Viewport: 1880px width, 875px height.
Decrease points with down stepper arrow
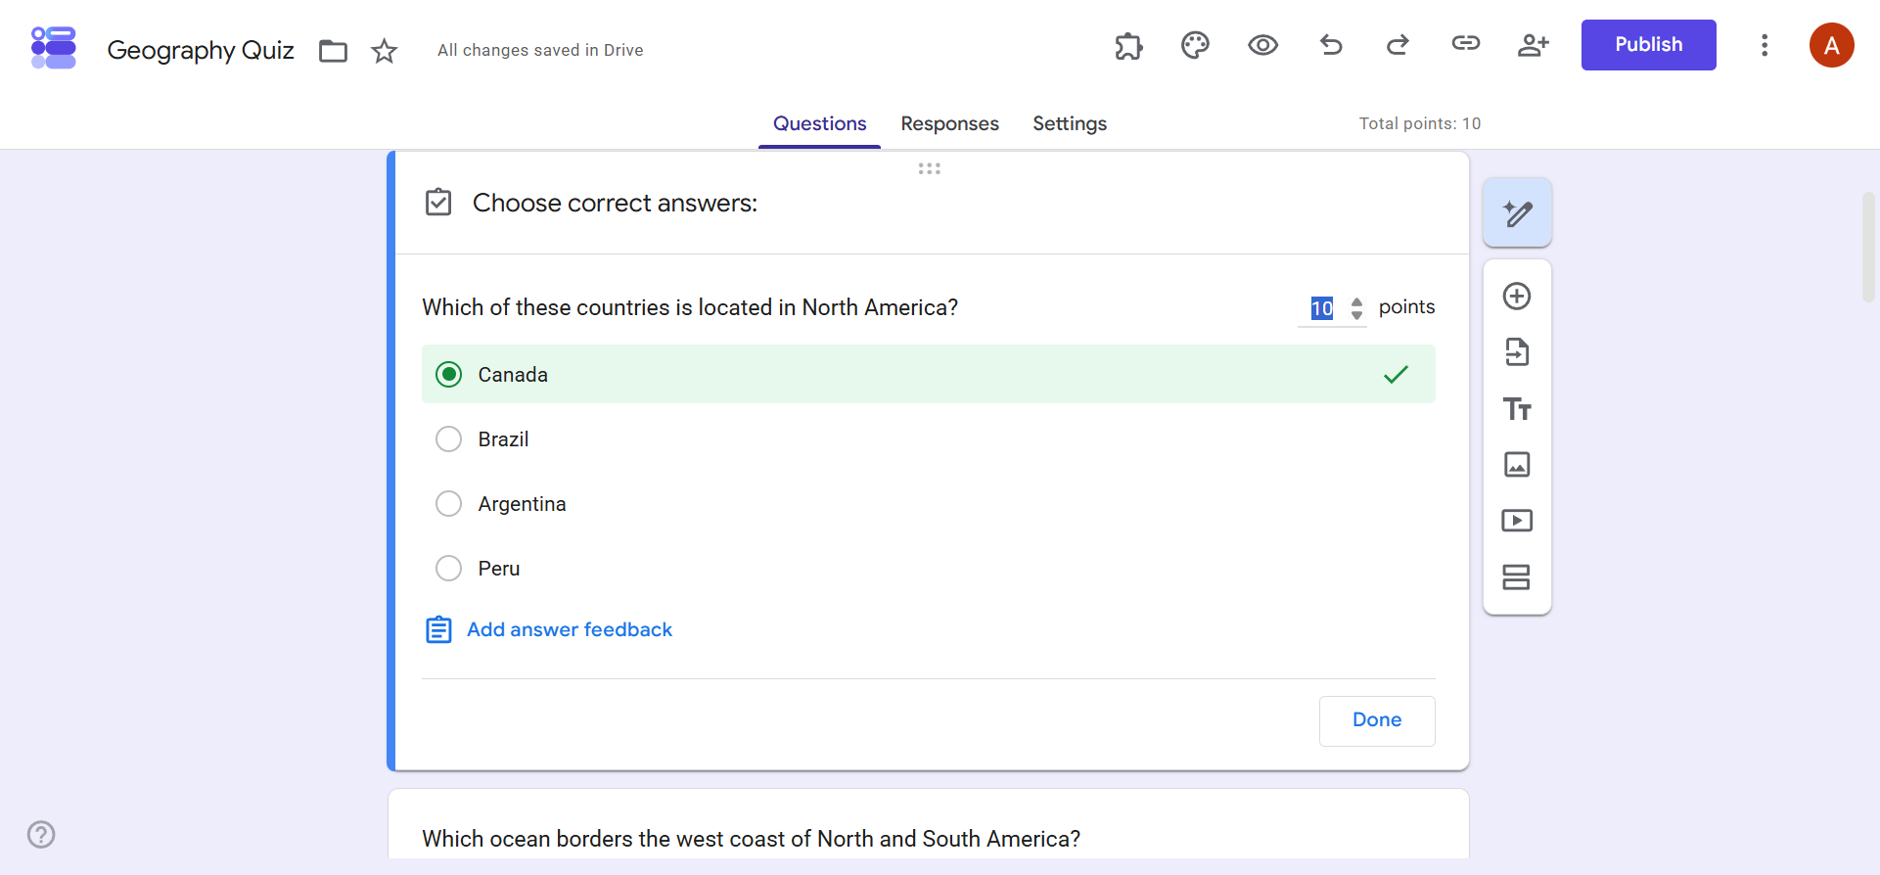[x=1356, y=315]
